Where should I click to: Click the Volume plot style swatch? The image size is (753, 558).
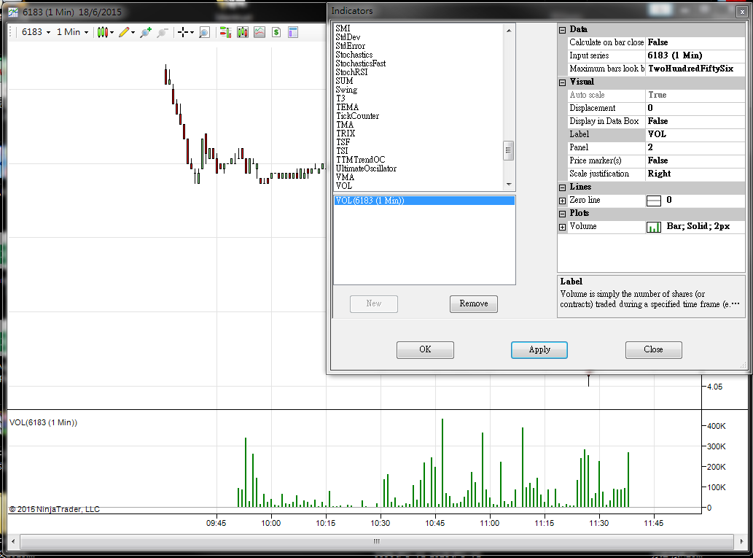coord(654,227)
